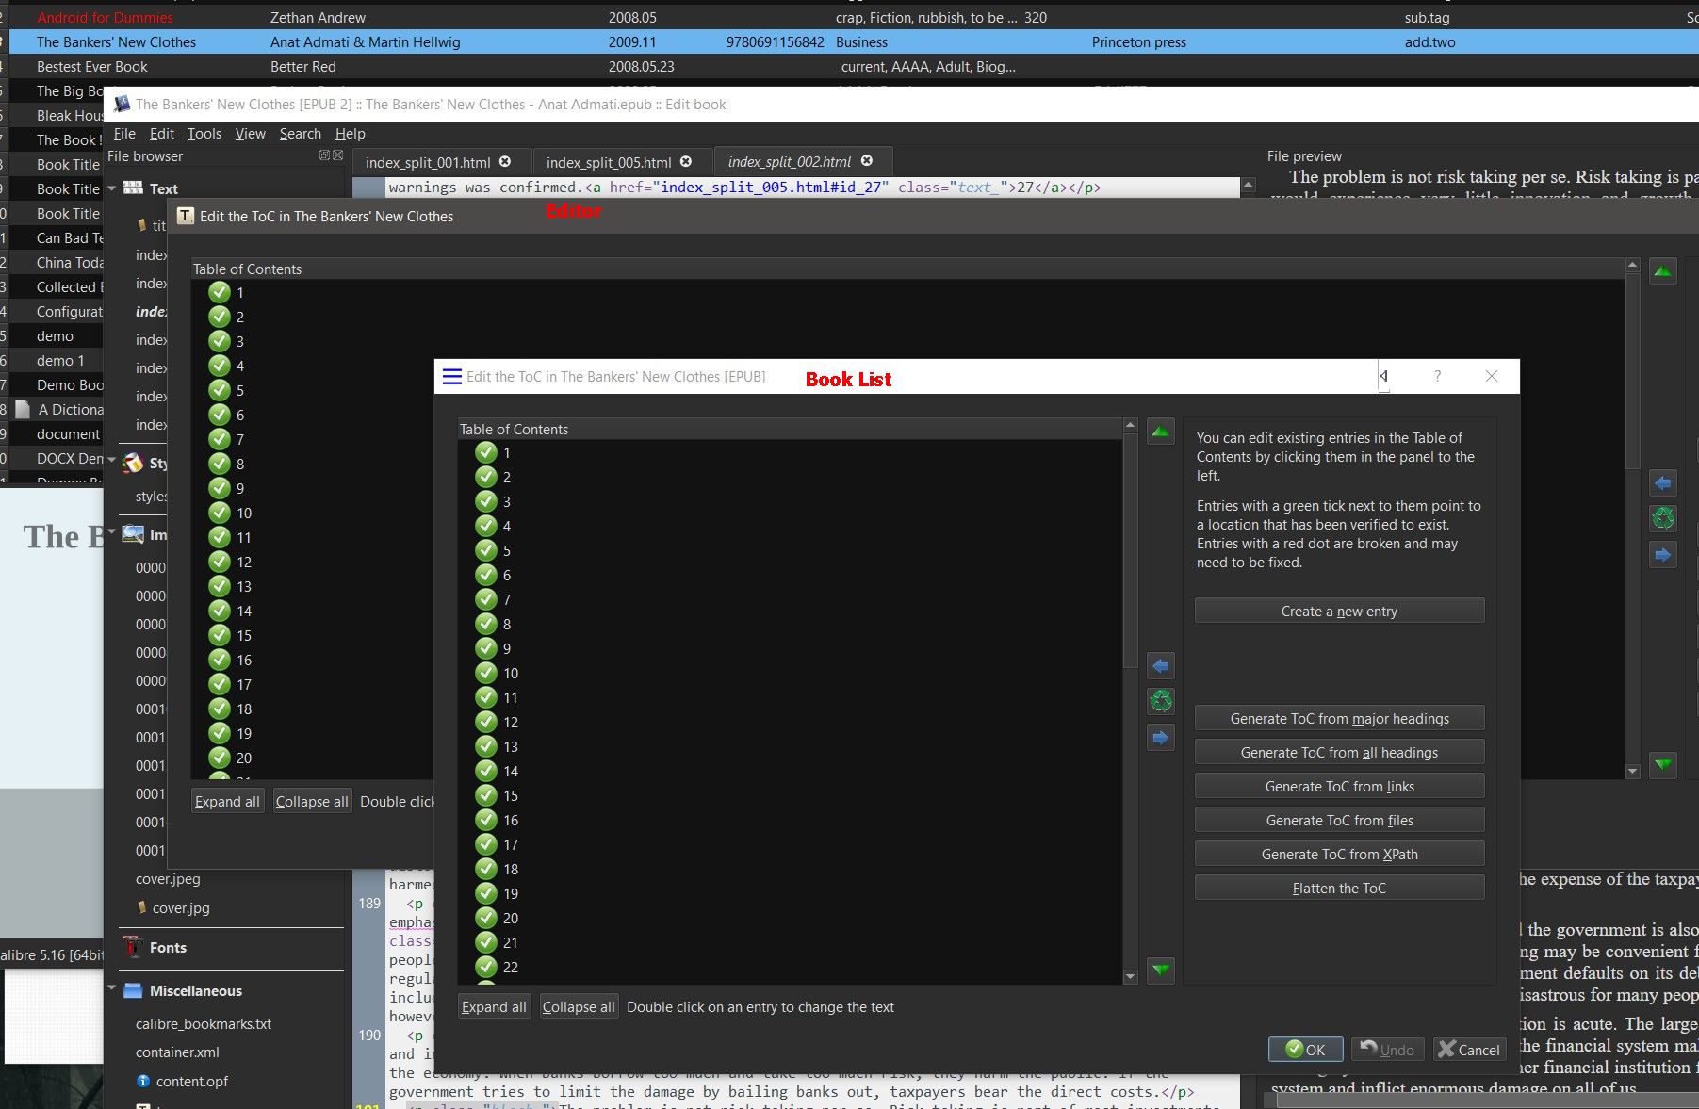
Task: Open the File menu in the editor
Action: (x=124, y=134)
